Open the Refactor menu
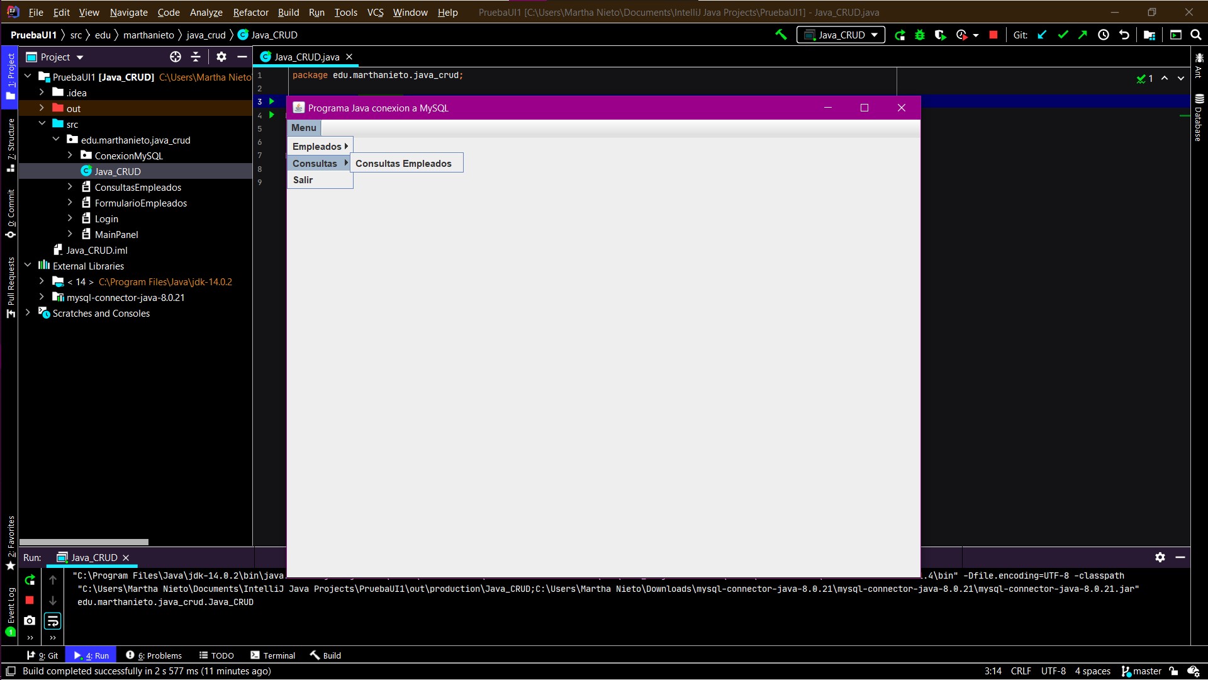This screenshot has height=680, width=1208. point(250,12)
